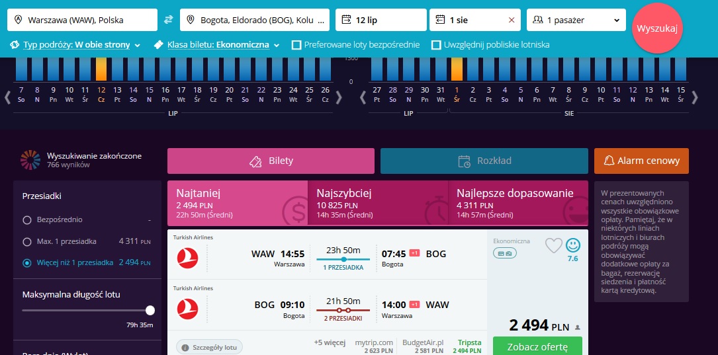
Task: Select the Najszybciej sorting tab
Action: click(x=378, y=203)
